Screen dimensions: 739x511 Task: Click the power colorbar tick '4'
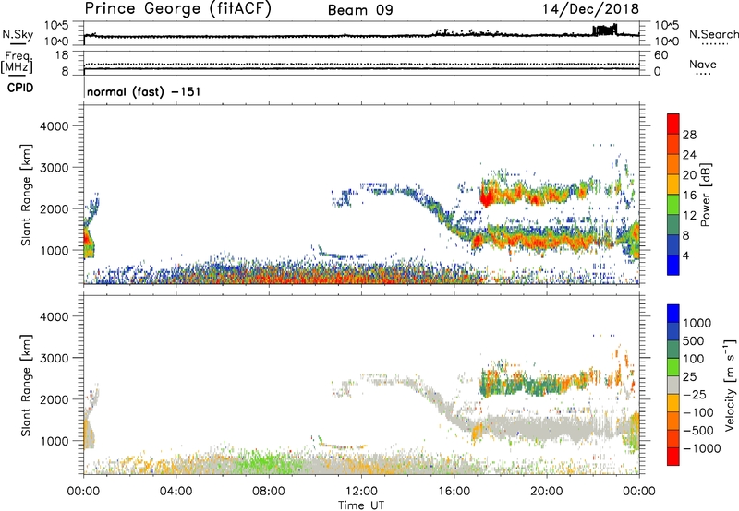point(686,255)
